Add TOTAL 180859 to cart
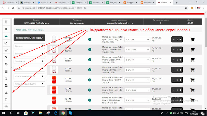The width and height of the screenshot is (207, 116). click(192, 90)
